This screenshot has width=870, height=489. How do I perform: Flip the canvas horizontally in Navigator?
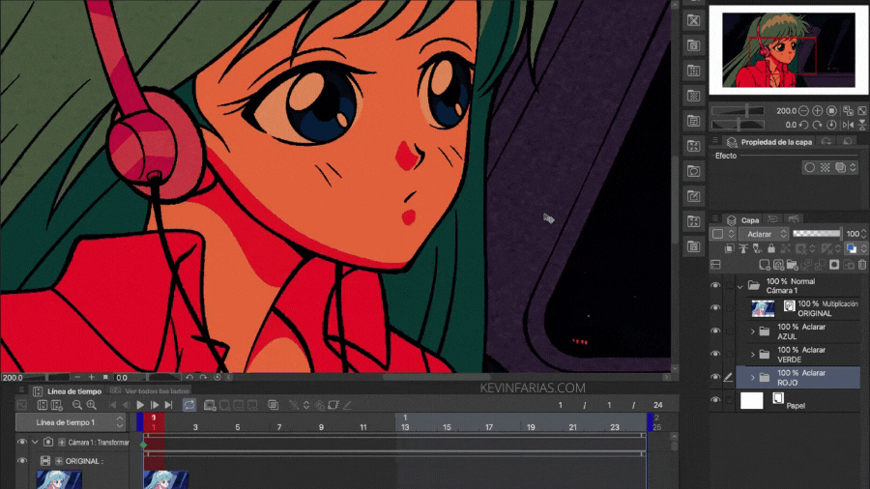coord(848,125)
